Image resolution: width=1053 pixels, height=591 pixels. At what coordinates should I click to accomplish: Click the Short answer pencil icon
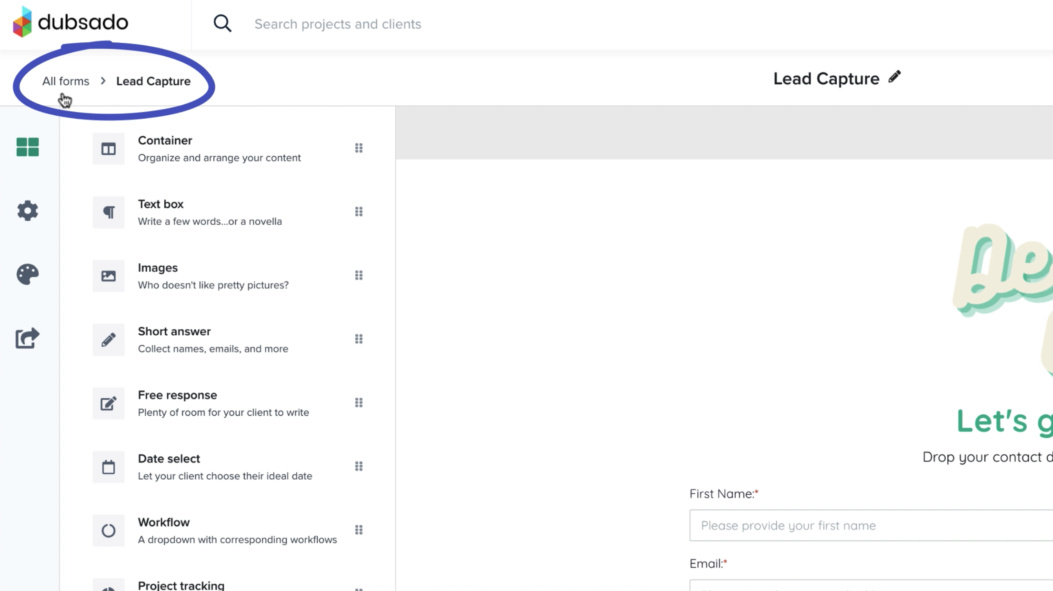tap(109, 340)
